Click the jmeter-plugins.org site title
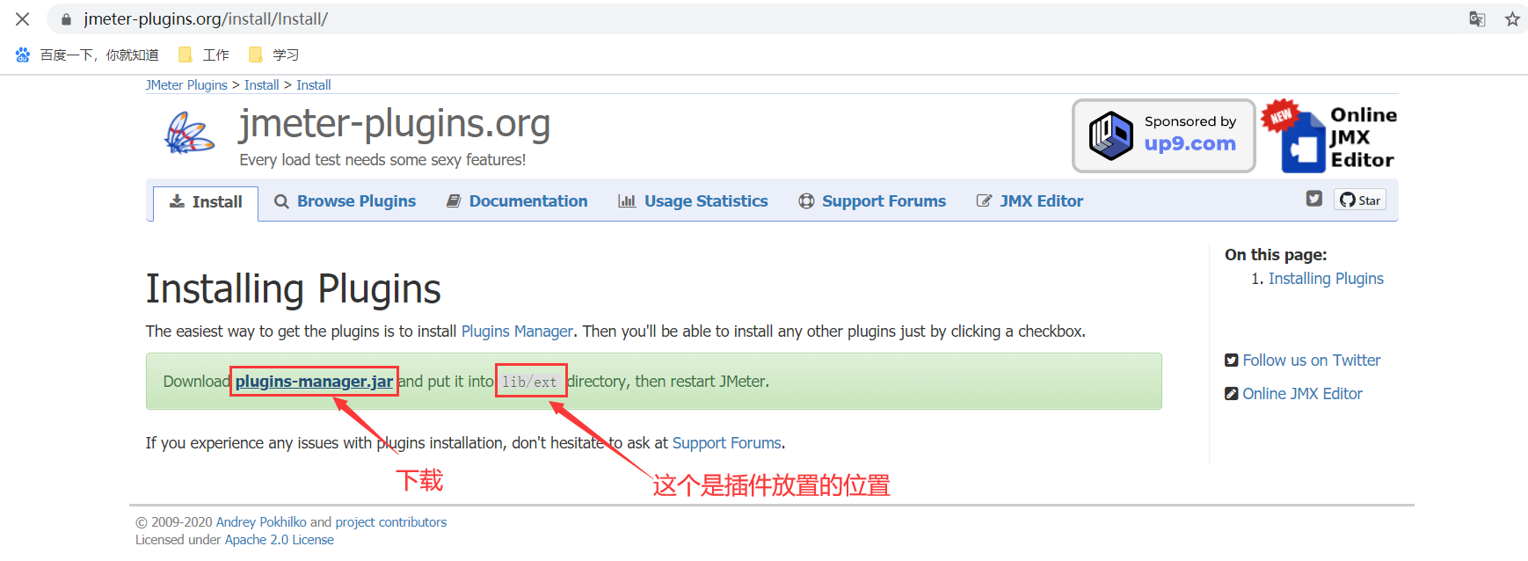The image size is (1528, 561). (395, 124)
